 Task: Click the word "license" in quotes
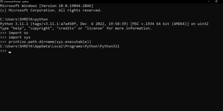(x=93, y=28)
